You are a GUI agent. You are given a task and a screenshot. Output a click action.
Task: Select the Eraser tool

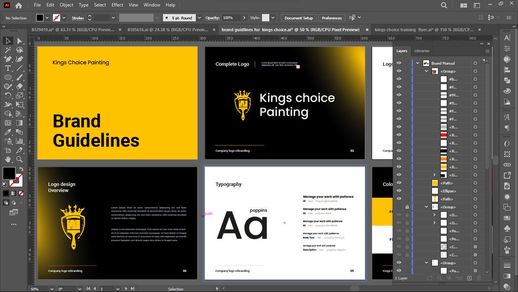click(19, 87)
